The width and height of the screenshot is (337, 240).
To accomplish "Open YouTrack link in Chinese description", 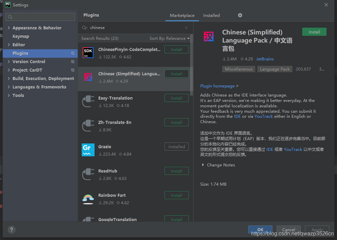I will point(293,149).
